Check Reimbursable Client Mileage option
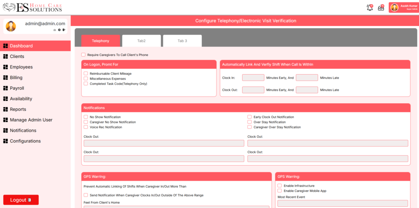Viewport: 419px width, 208px height. (x=86, y=74)
